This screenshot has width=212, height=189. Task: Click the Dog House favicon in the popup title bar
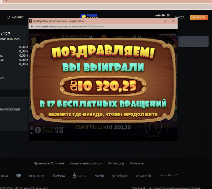tap(31, 21)
